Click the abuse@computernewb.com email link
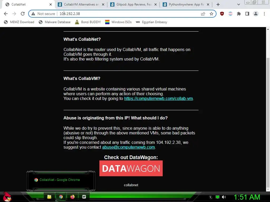 (128, 147)
